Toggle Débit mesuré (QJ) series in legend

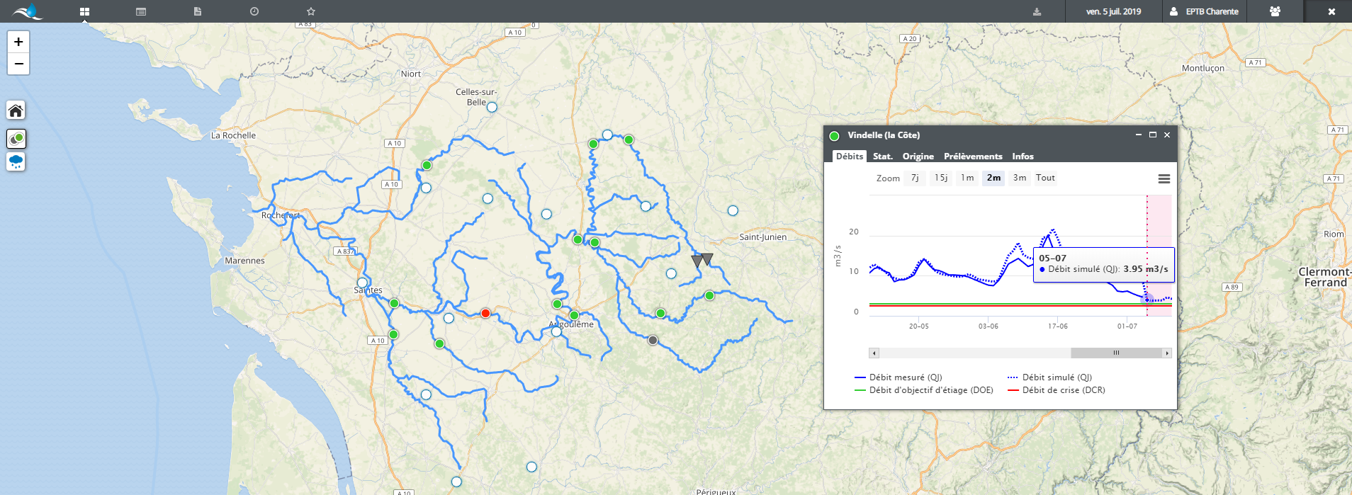898,377
